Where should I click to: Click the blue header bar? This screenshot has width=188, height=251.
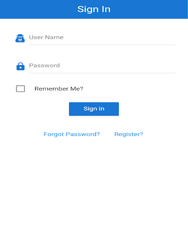[94, 9]
